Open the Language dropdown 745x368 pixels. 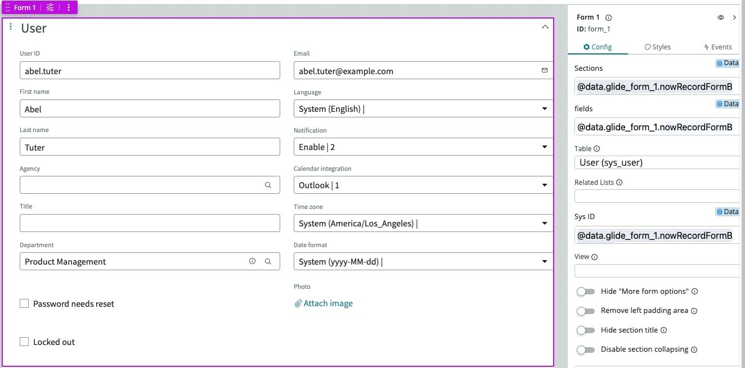pyautogui.click(x=544, y=108)
